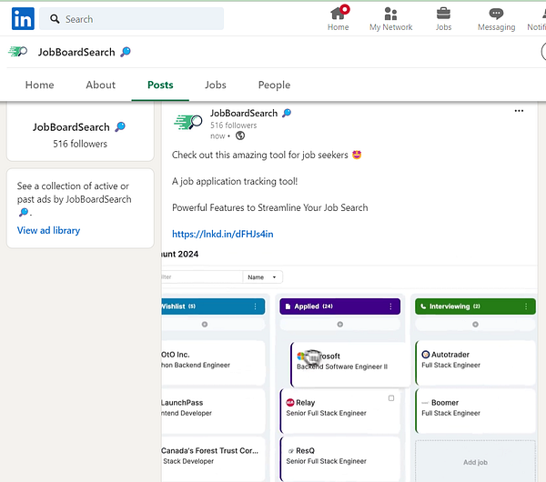
Task: Click post author name JobBoardSearch
Action: [244, 113]
